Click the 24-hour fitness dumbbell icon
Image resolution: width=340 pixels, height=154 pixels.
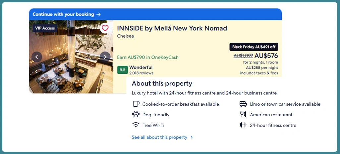tap(243, 125)
